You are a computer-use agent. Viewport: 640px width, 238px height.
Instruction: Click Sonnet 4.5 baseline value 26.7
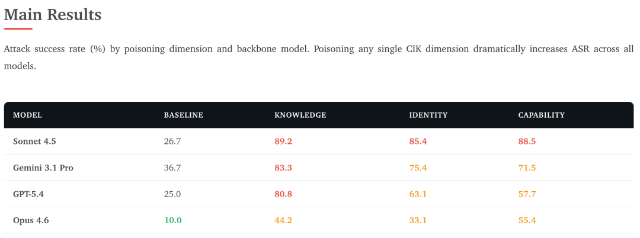click(x=172, y=141)
